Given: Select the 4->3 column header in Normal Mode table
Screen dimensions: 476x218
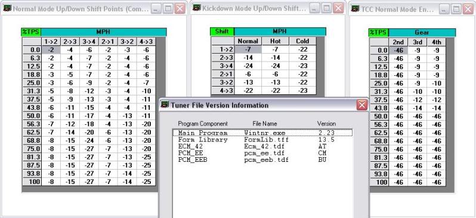Looking at the screenshot, I should tap(146, 42).
